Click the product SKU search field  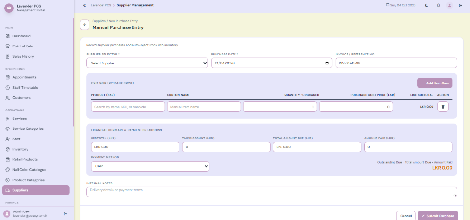point(128,107)
